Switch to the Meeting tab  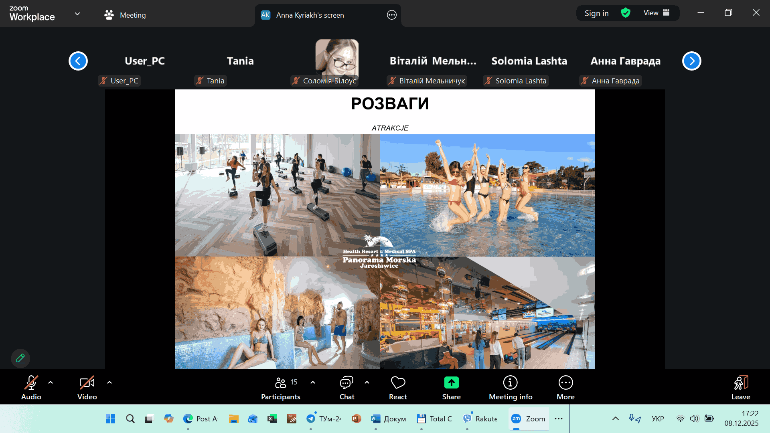(x=125, y=15)
